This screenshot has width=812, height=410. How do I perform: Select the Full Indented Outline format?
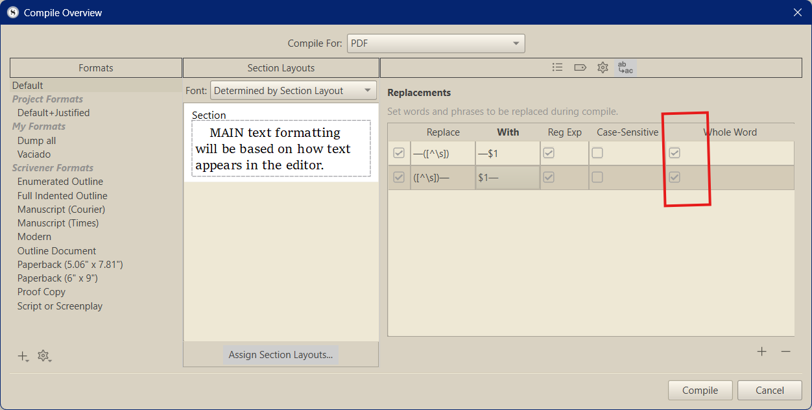click(x=62, y=195)
